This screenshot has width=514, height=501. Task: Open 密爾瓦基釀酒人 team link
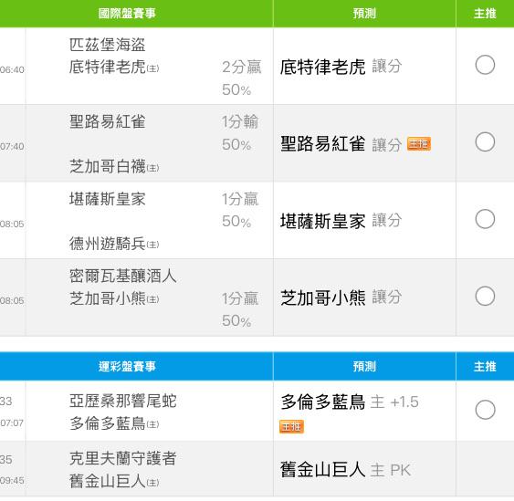pyautogui.click(x=122, y=276)
